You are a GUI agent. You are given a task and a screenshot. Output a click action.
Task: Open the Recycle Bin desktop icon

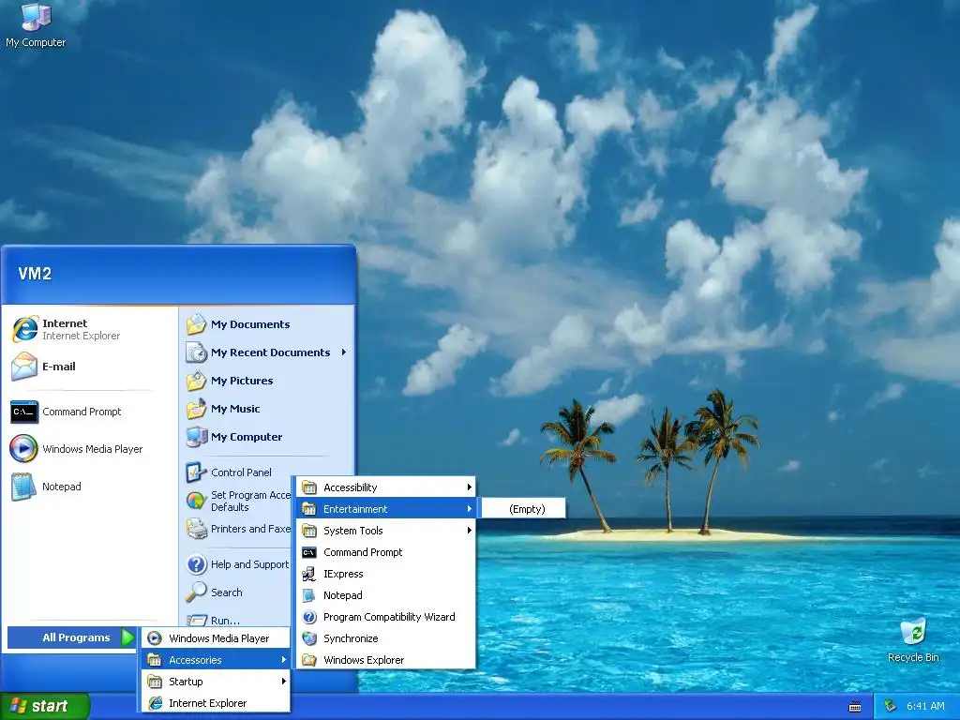[x=913, y=640]
